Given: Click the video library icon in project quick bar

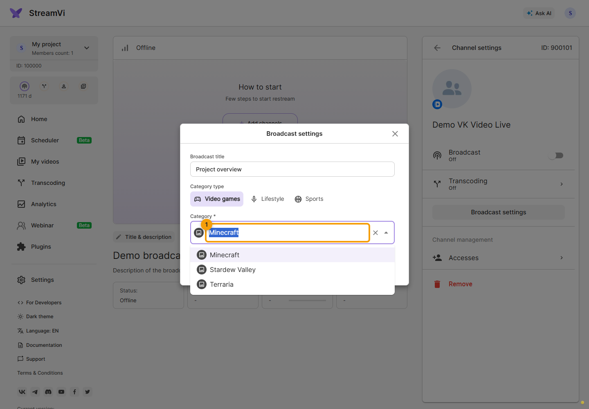Looking at the screenshot, I should (83, 86).
